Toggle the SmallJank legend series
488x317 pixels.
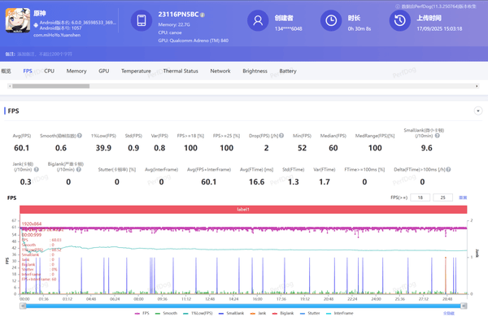[x=231, y=313]
